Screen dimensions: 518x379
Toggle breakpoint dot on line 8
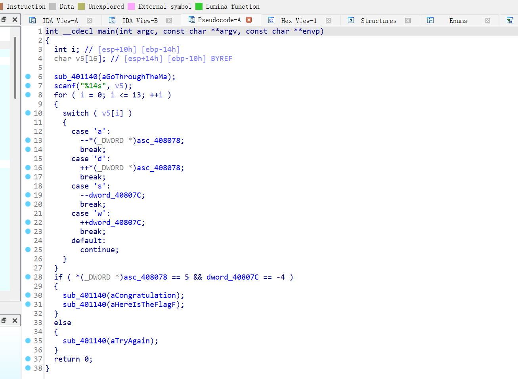28,95
